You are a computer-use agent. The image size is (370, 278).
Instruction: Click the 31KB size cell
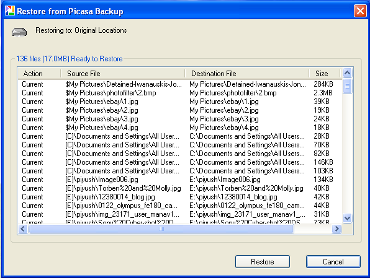pos(322,214)
